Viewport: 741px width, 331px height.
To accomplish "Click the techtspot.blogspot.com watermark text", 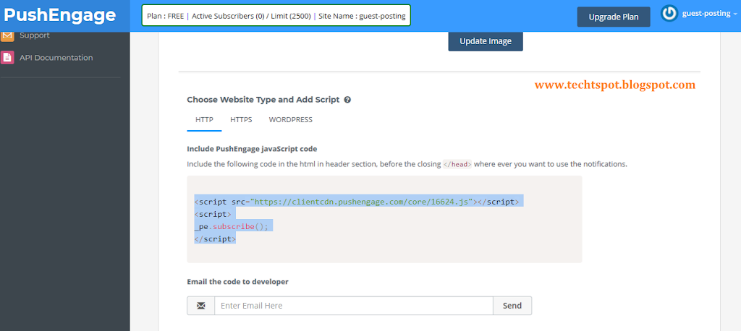I will (615, 85).
